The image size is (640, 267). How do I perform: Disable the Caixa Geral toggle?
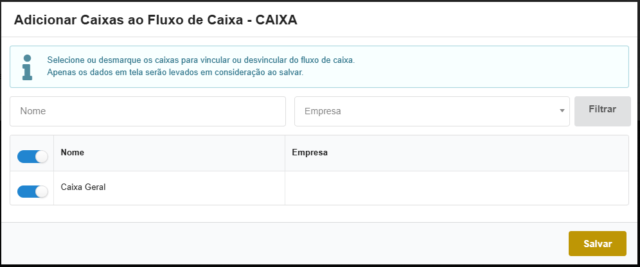tap(32, 191)
